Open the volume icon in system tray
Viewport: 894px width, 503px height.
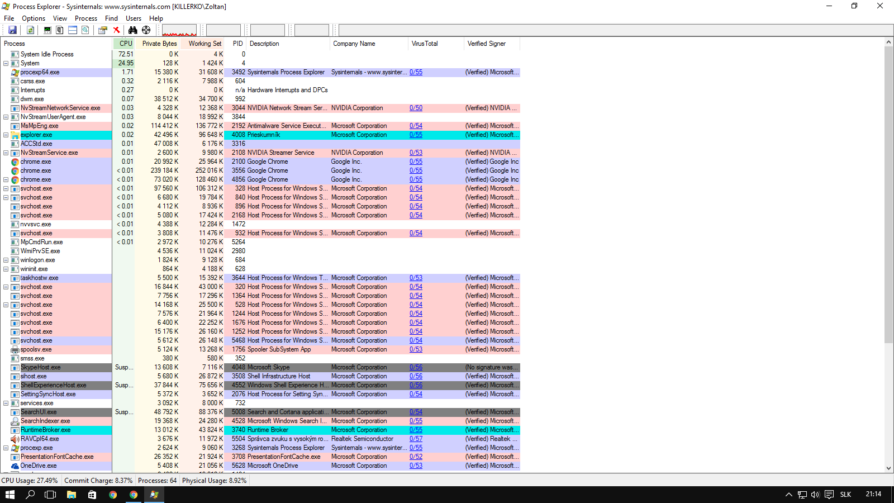[x=815, y=495]
